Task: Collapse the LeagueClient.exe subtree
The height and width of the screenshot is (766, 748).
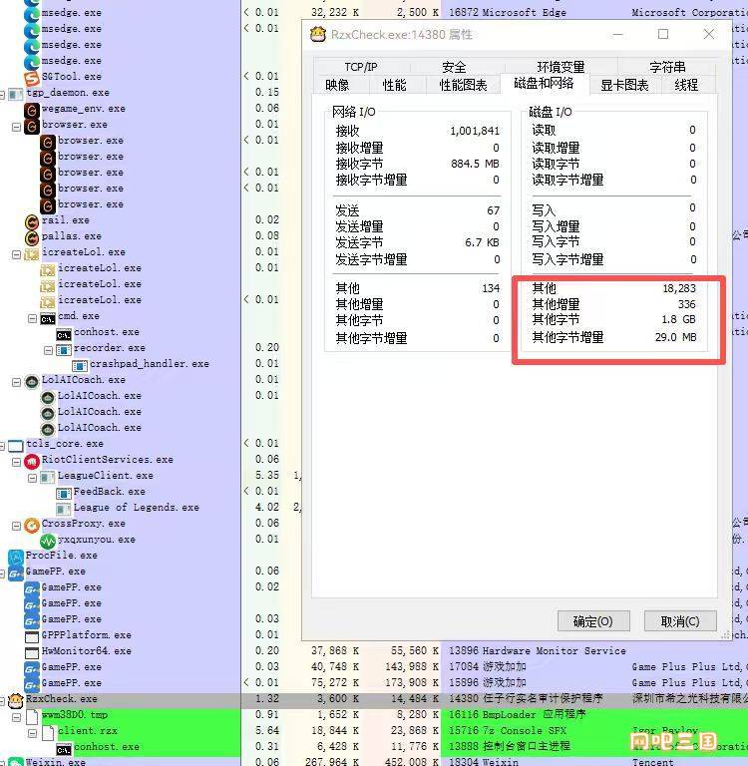Action: (33, 476)
